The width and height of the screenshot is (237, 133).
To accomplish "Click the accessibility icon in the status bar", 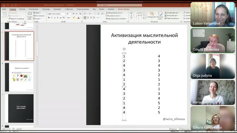I will 13,129.
